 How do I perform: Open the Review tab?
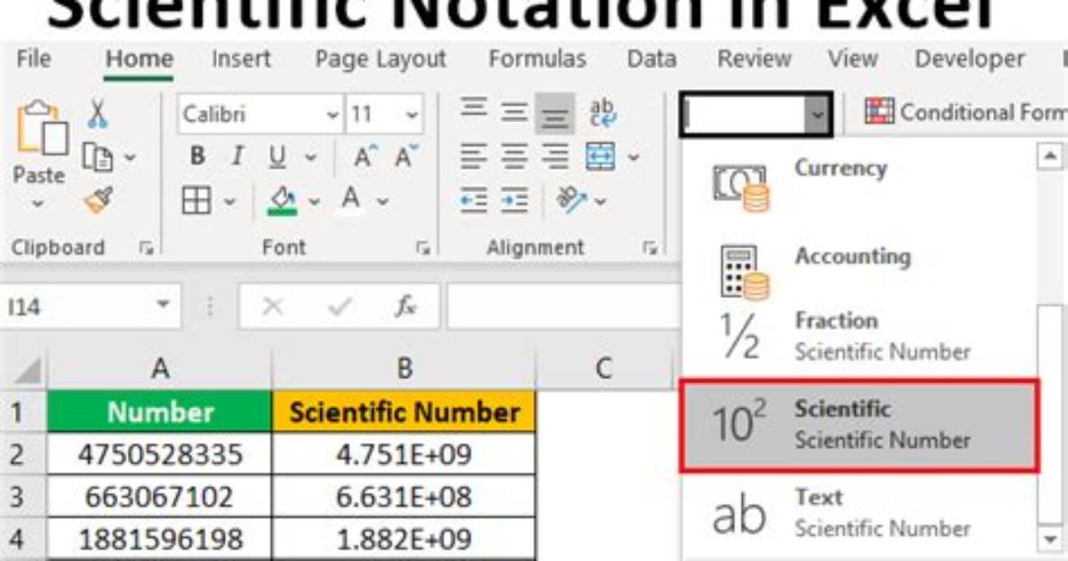point(754,59)
